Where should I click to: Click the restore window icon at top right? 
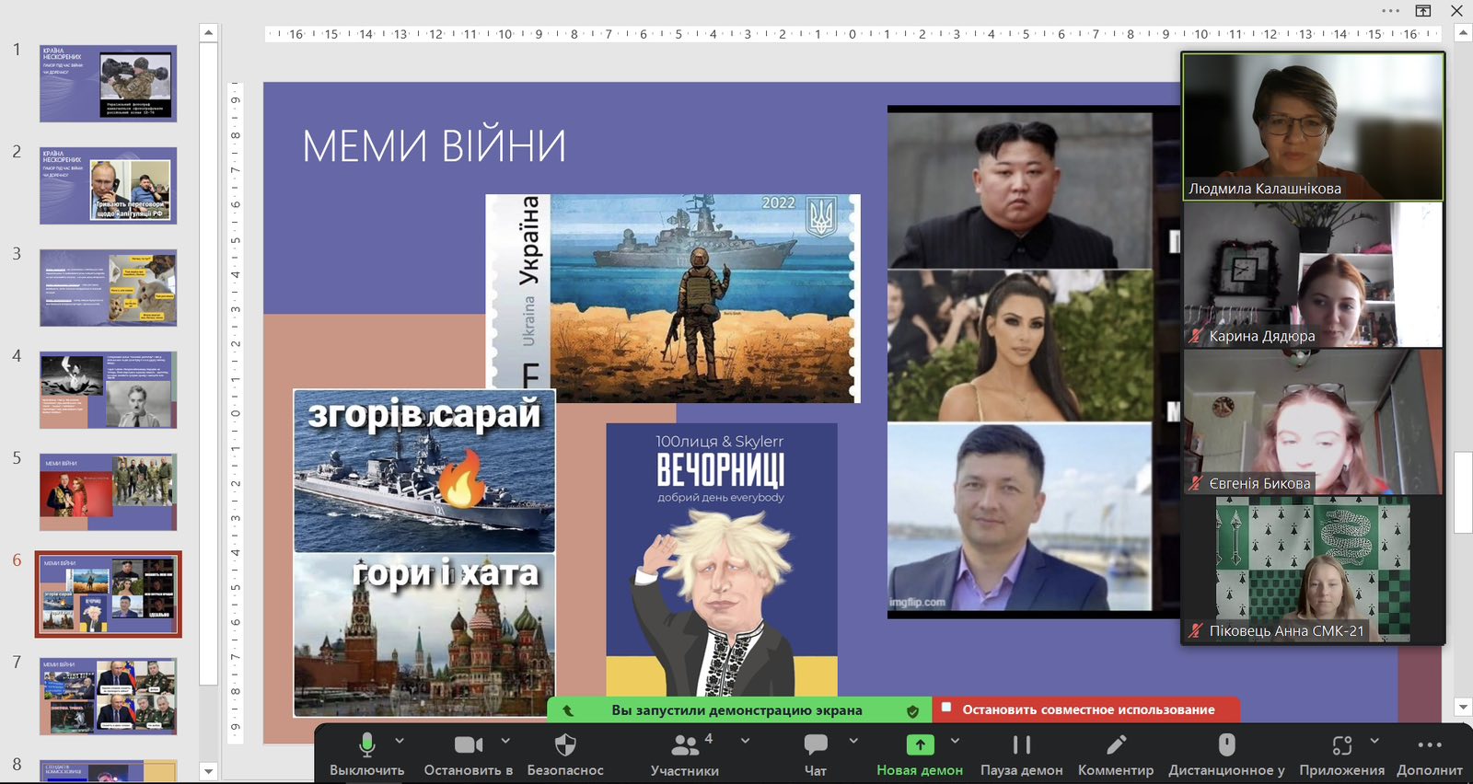(x=1423, y=11)
